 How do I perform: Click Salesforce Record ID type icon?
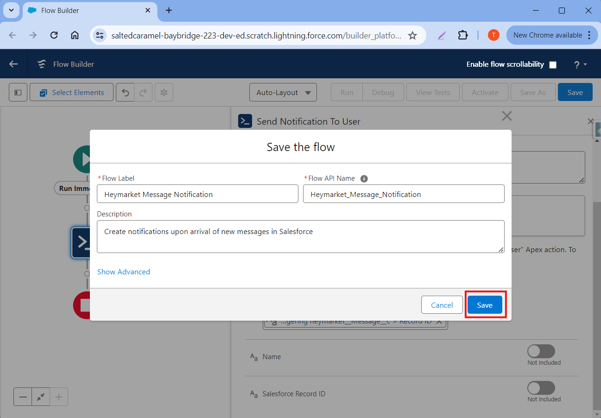253,394
